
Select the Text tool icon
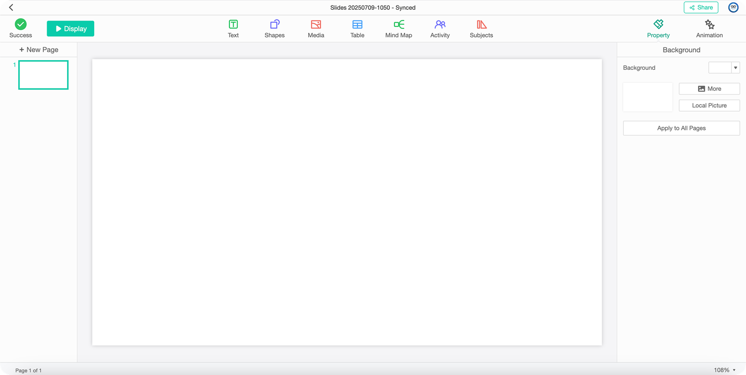(x=233, y=24)
